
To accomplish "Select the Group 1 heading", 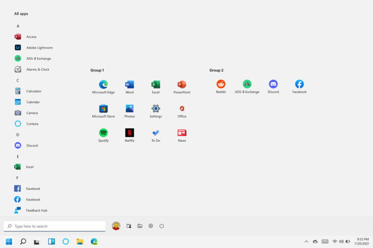I will [97, 70].
